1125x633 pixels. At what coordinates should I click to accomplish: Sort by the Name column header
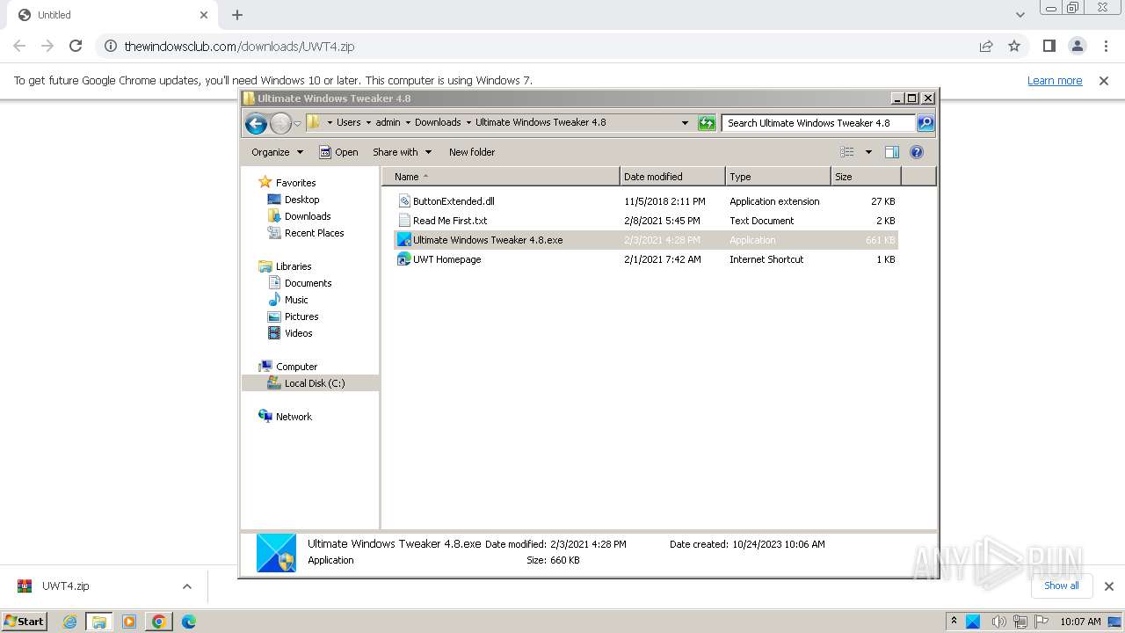501,177
